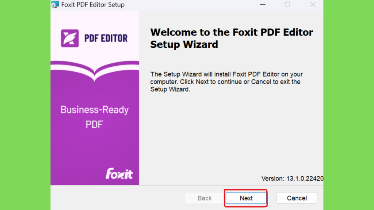Click the purple Foxit PDF Editor logo icon
This screenshot has height=210, width=374.
(70, 38)
